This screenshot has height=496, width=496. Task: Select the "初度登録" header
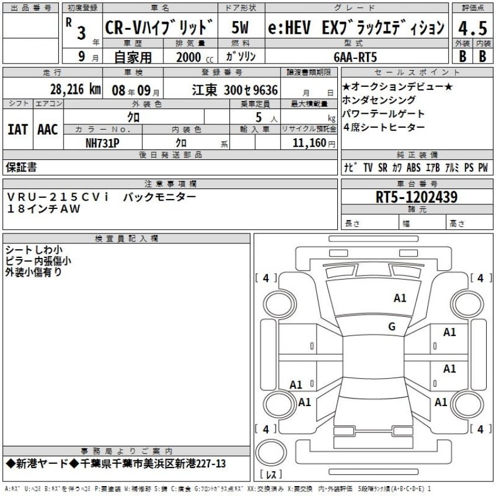tap(82, 8)
